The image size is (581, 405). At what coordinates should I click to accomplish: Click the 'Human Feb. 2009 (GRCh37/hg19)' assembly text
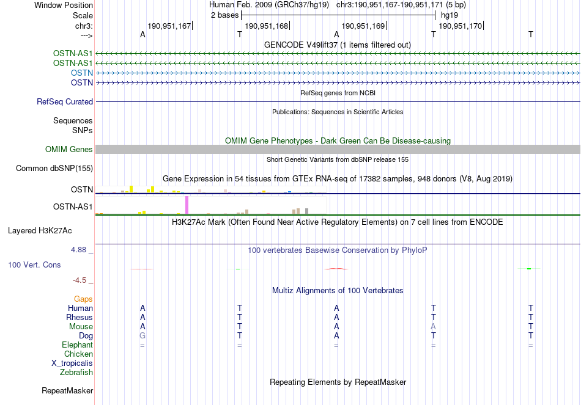pyautogui.click(x=269, y=5)
